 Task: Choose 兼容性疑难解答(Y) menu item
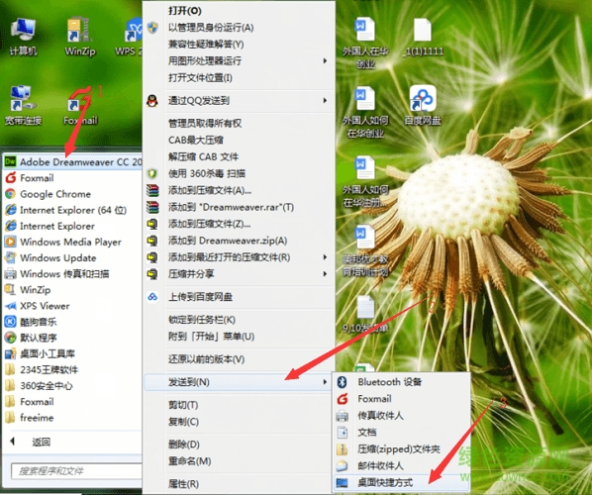coord(239,45)
